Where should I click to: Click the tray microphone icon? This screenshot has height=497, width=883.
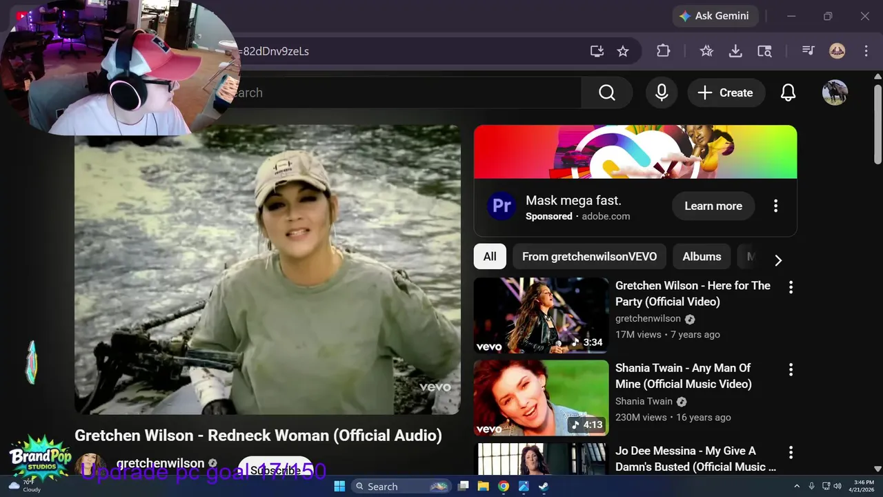click(x=812, y=487)
